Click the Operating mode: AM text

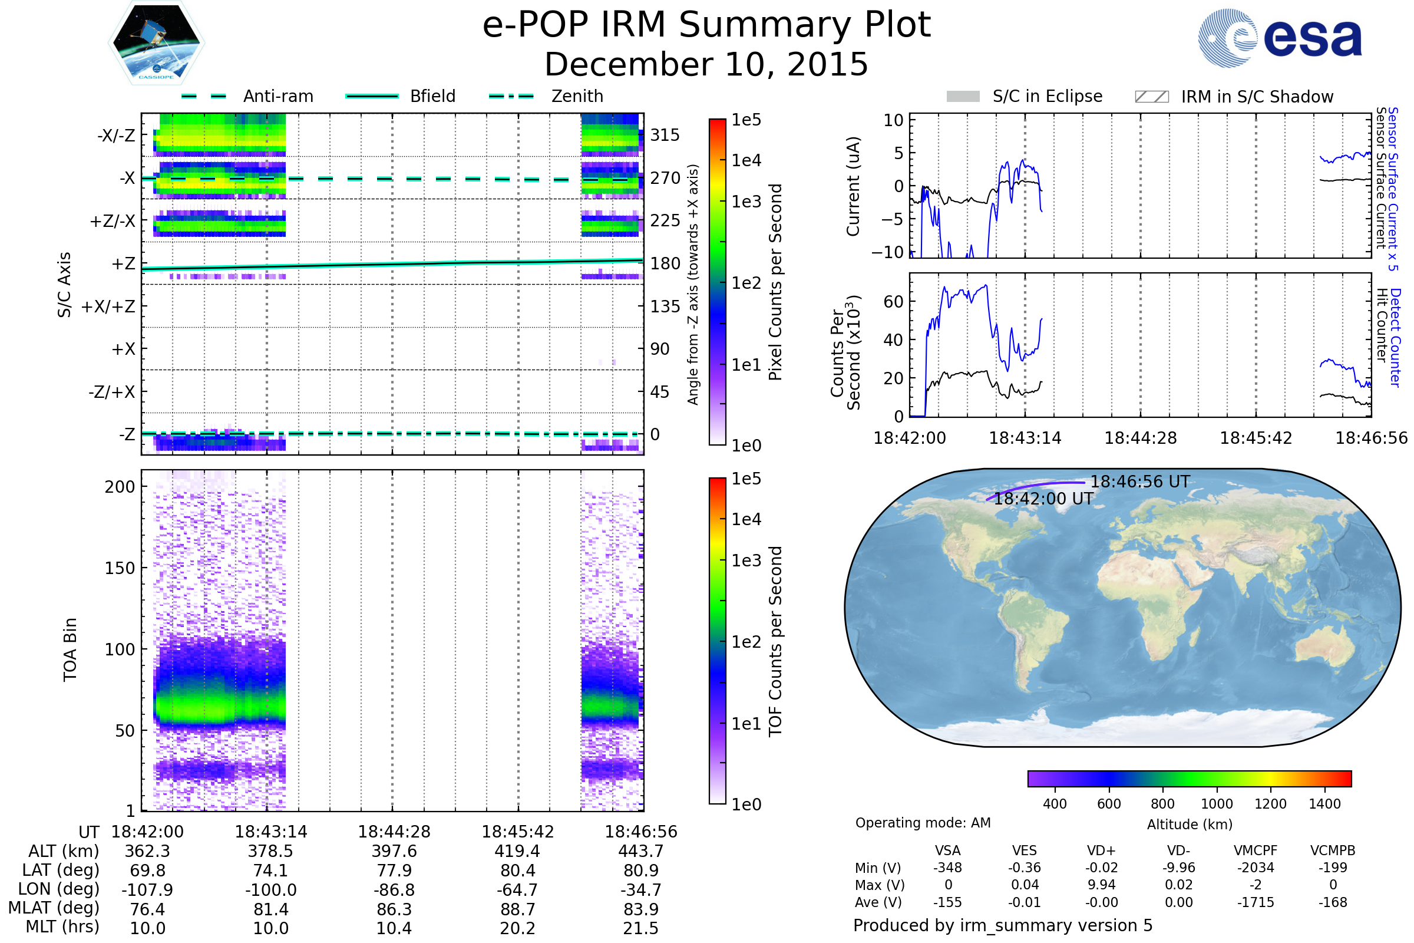pyautogui.click(x=922, y=823)
